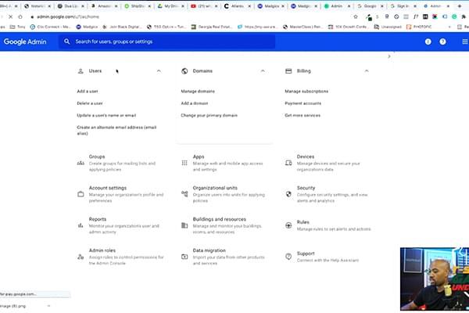Viewport: 469px width, 313px height.
Task: Switch to the Amazon browser tab
Action: click(x=106, y=5)
